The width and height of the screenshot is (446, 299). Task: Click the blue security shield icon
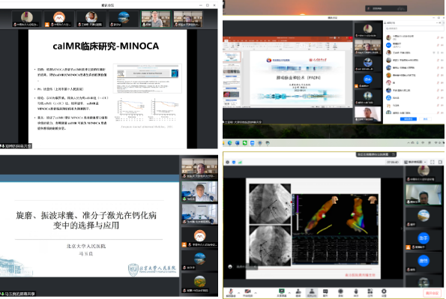234,162
